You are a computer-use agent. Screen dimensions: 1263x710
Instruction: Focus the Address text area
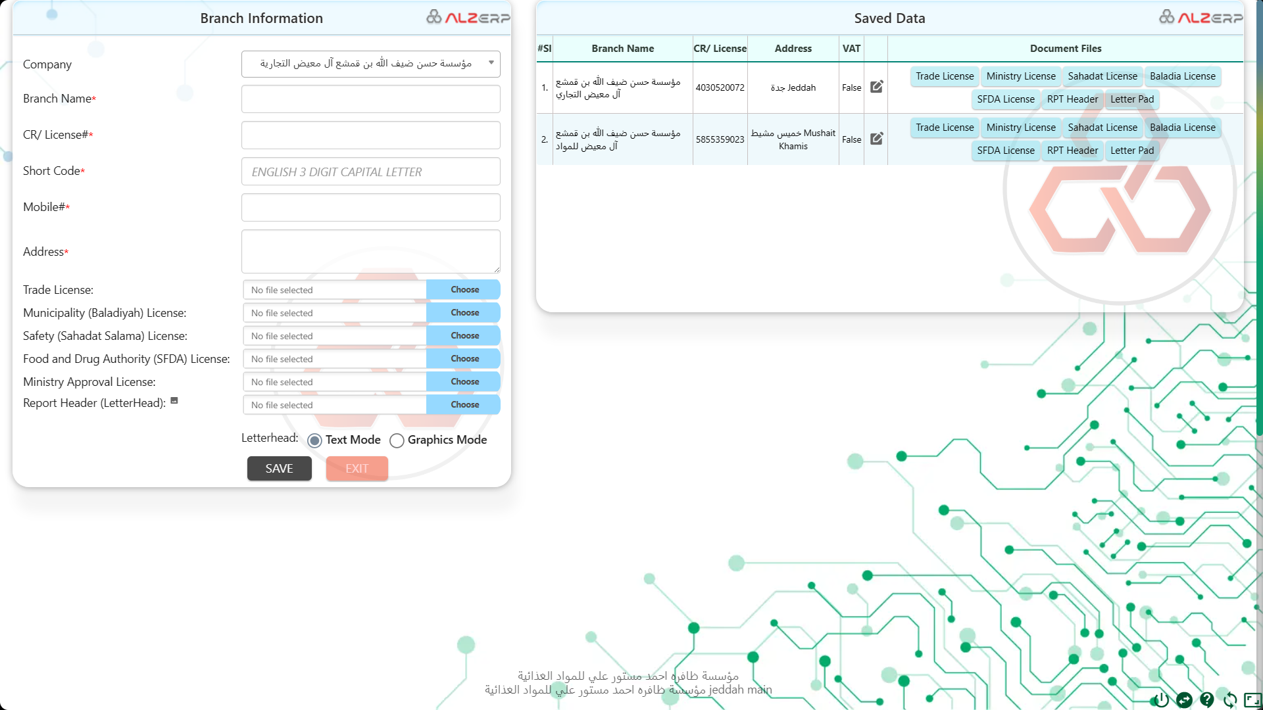[x=370, y=252]
